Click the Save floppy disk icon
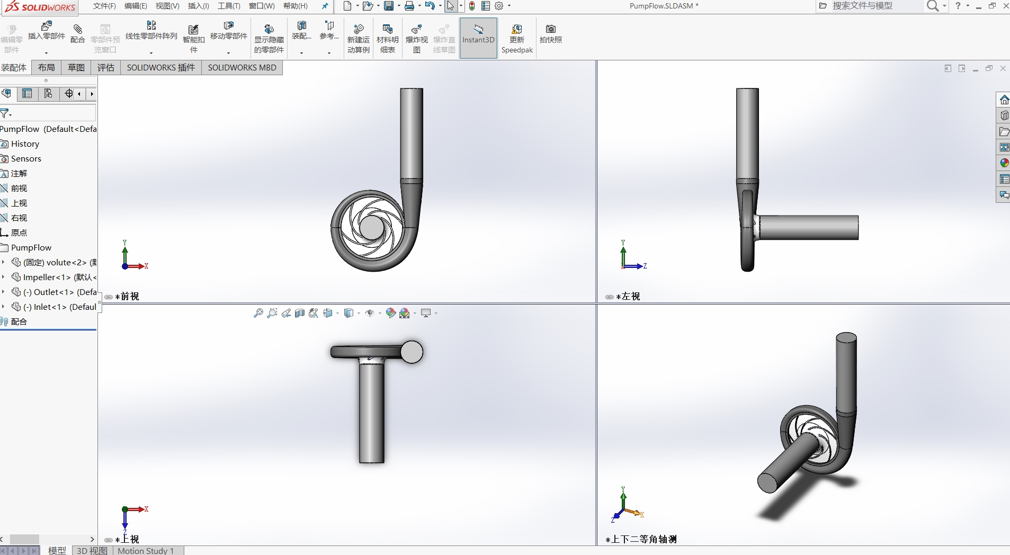The width and height of the screenshot is (1010, 555). [389, 6]
